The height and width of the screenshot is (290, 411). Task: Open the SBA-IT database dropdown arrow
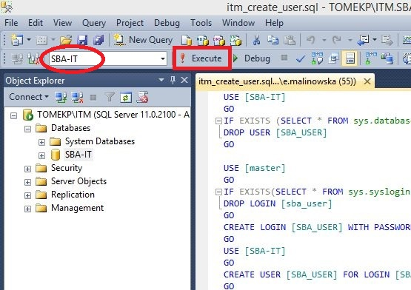point(163,58)
